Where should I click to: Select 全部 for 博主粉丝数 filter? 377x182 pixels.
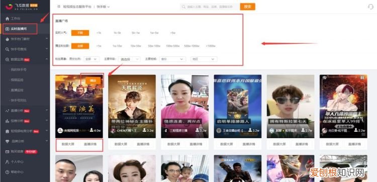(80, 46)
